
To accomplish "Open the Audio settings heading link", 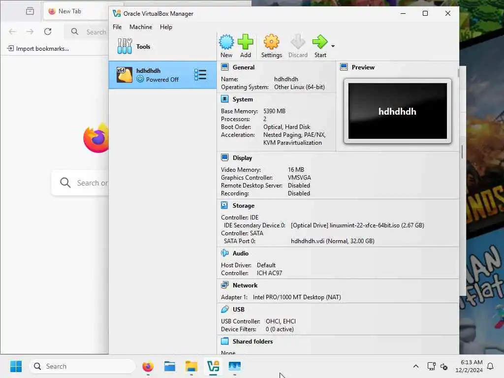I will click(x=240, y=253).
